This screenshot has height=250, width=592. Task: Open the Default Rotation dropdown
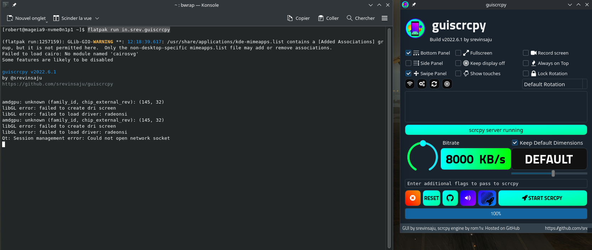pyautogui.click(x=555, y=84)
